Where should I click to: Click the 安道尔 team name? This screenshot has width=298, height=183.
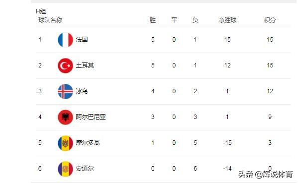coord(85,169)
